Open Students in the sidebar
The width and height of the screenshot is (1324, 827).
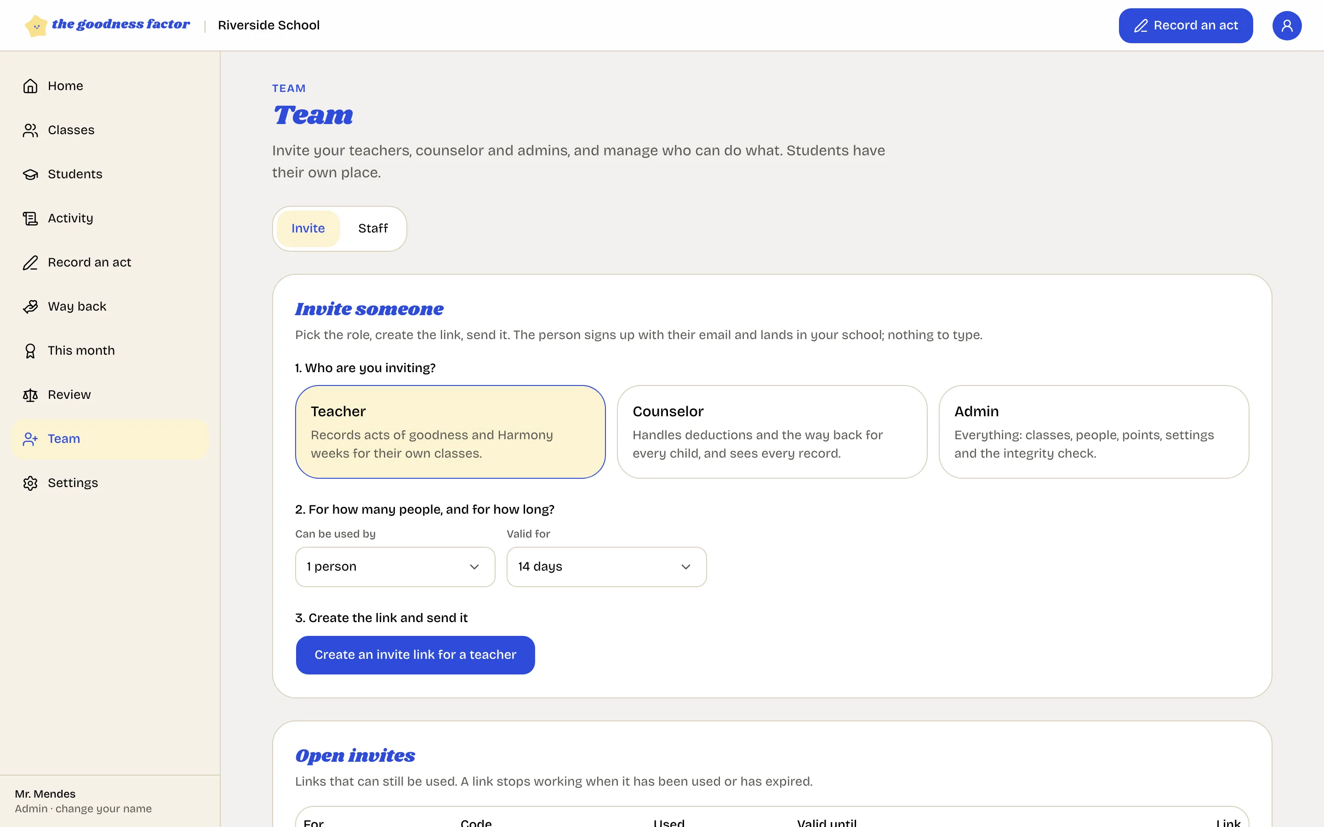pyautogui.click(x=110, y=175)
